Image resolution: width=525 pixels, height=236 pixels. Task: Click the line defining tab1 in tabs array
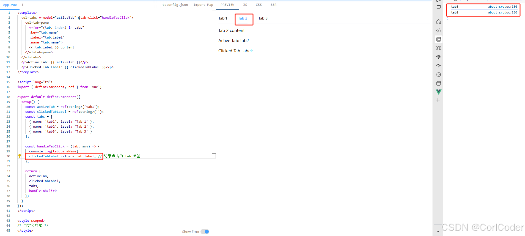tap(61, 122)
